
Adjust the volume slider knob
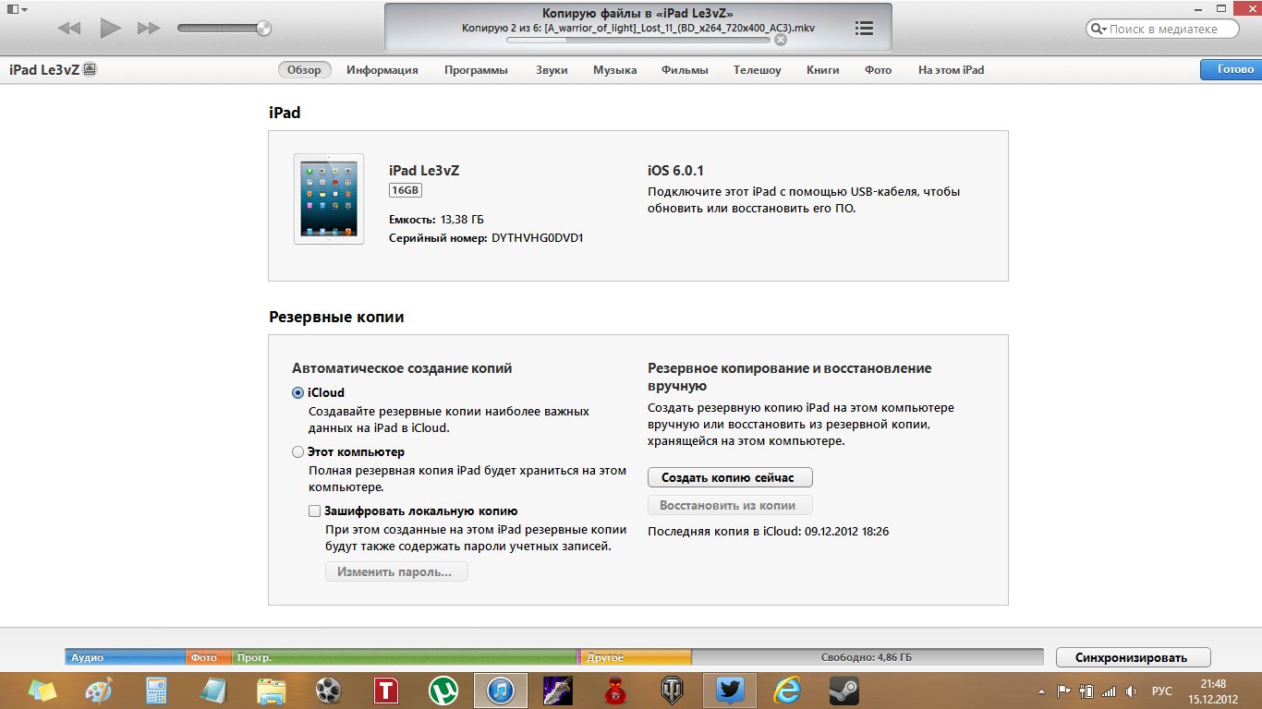[x=264, y=29]
